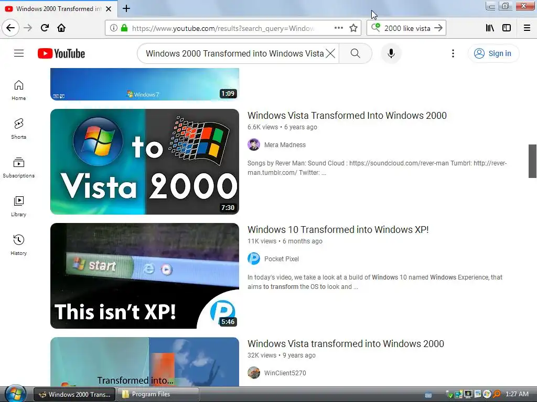Open YouTube settings three-dot menu
537x402 pixels.
(x=453, y=53)
